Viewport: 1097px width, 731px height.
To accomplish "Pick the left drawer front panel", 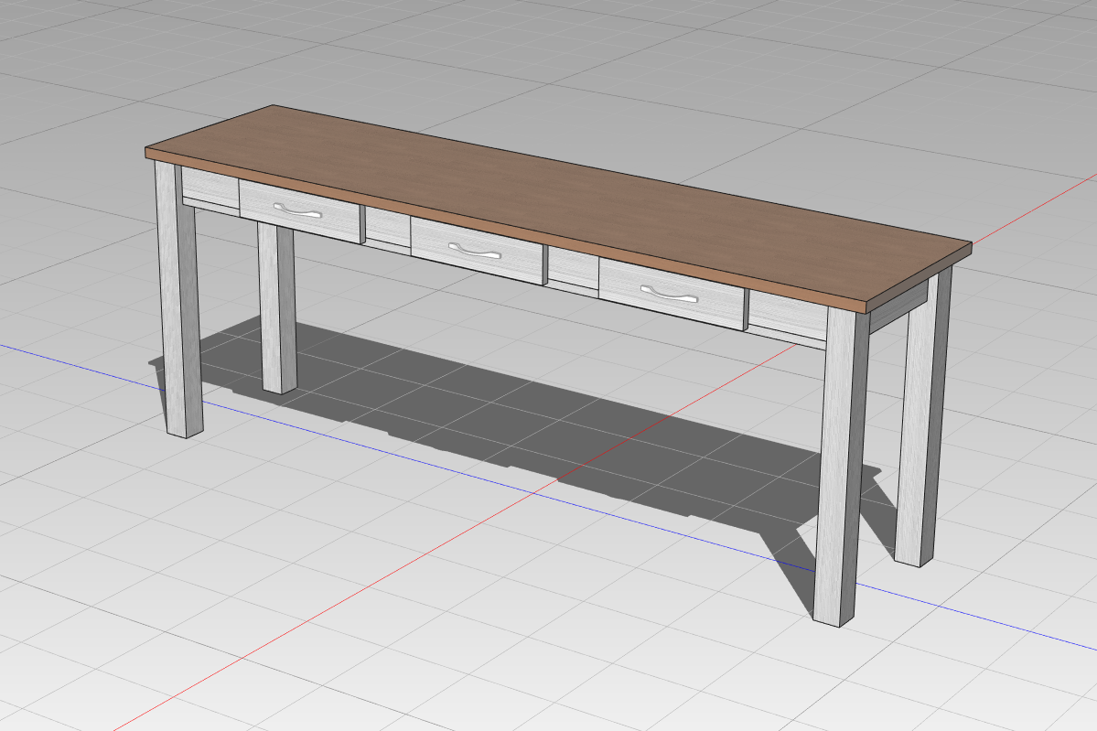I will (x=301, y=211).
